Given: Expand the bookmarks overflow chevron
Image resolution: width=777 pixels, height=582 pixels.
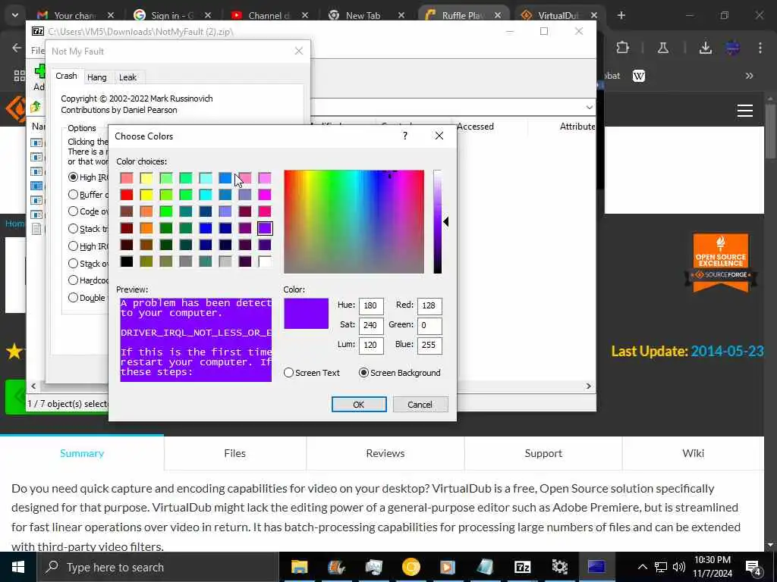Looking at the screenshot, I should coord(749,76).
